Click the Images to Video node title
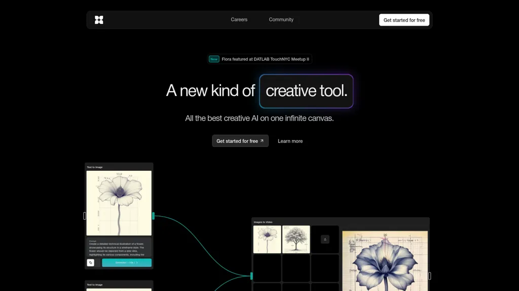This screenshot has height=291, width=519. point(263,222)
